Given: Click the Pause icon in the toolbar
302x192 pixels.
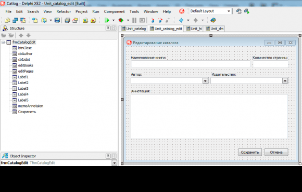Looking at the screenshot, I should 134,20.
